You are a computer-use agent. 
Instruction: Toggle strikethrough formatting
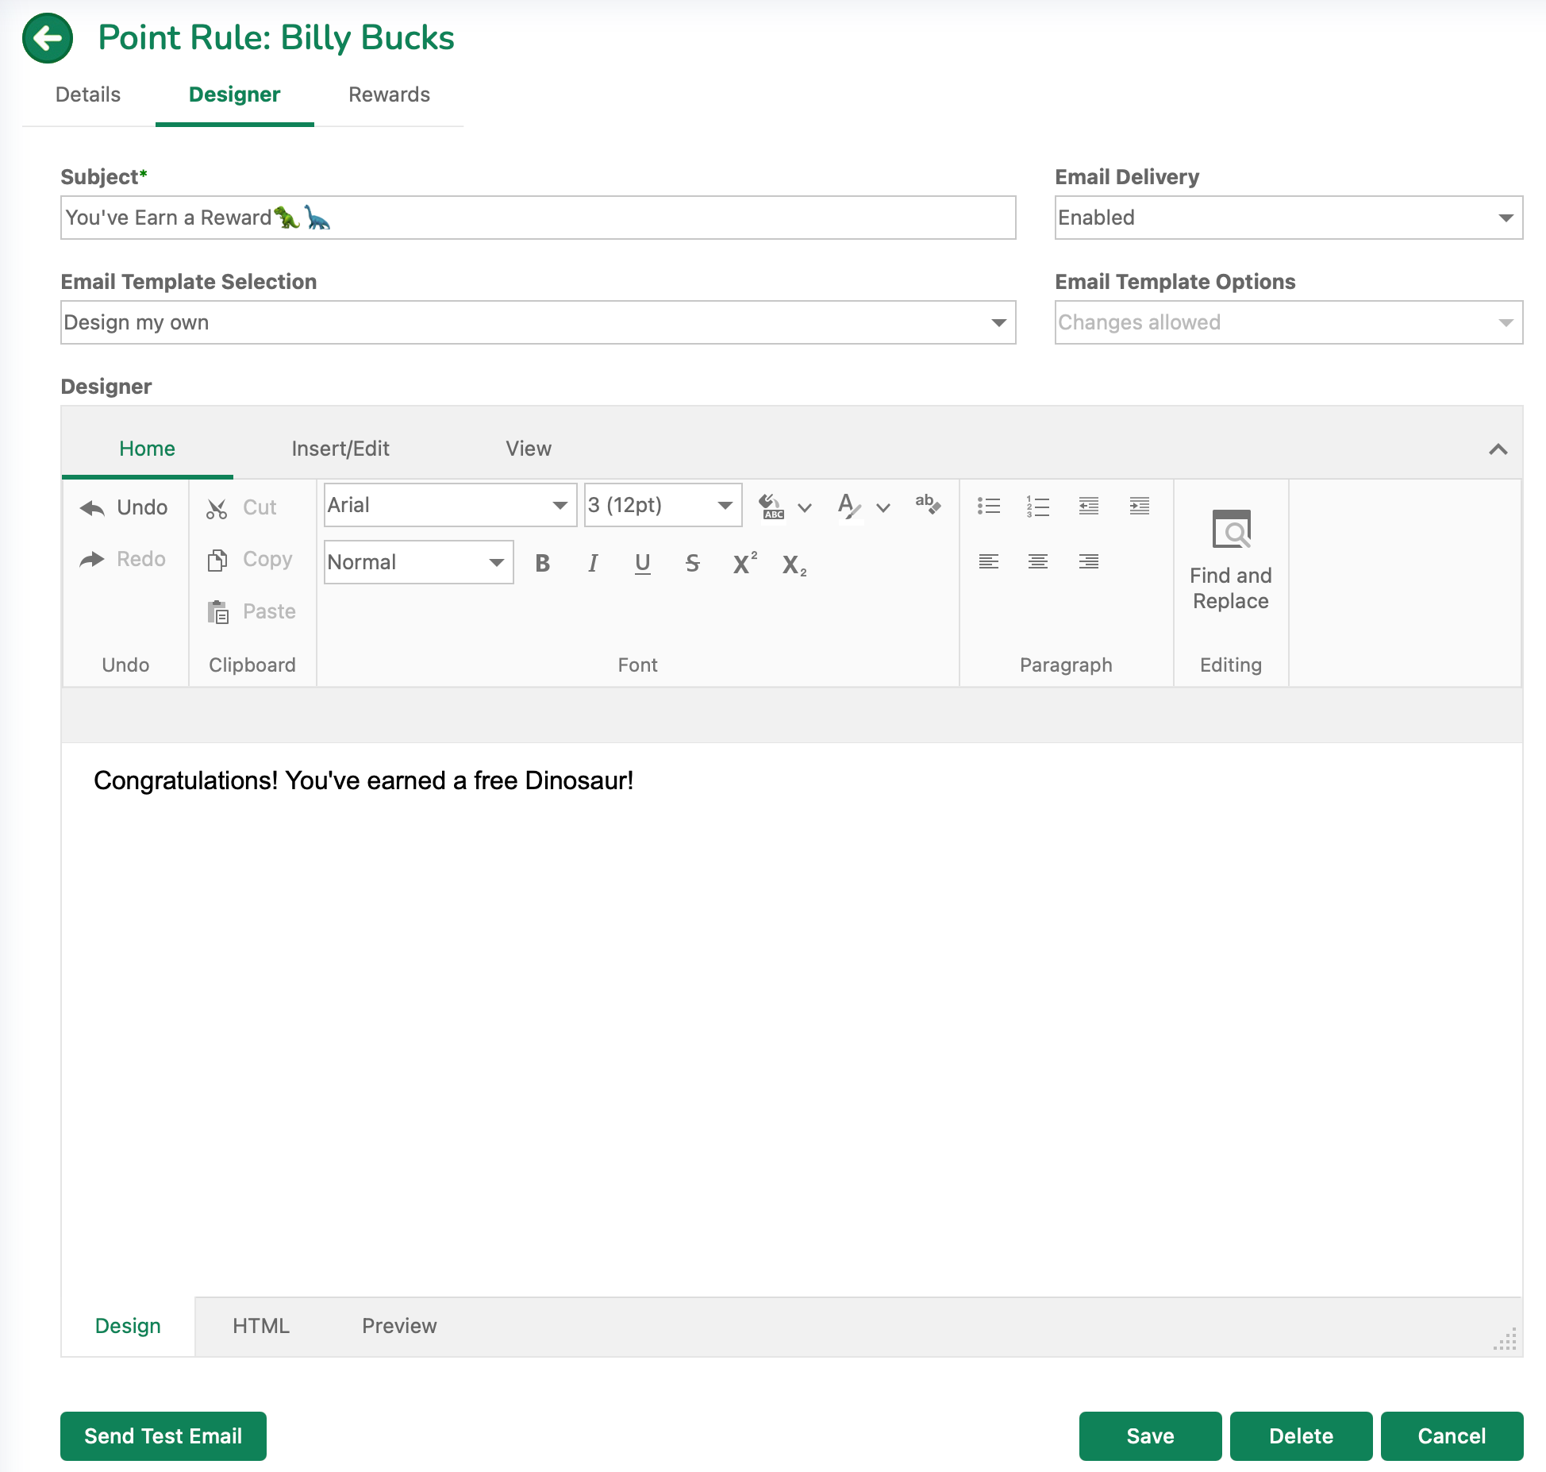pos(692,563)
